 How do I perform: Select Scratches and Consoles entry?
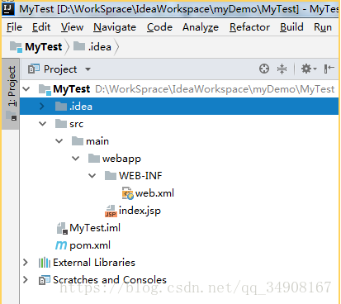[x=110, y=280]
